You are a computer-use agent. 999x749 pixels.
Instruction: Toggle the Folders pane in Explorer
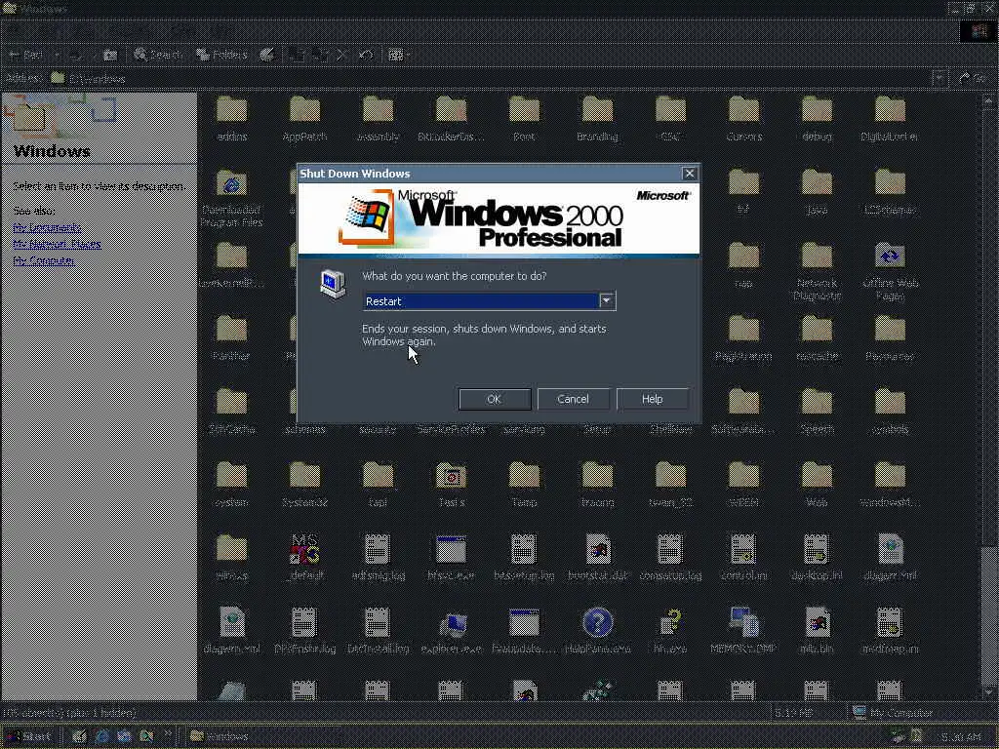click(221, 55)
